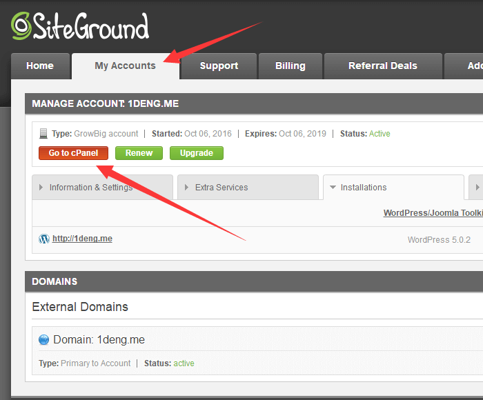Viewport: 483px width, 400px height.
Task: Click the DOMAINS section header
Action: click(55, 281)
